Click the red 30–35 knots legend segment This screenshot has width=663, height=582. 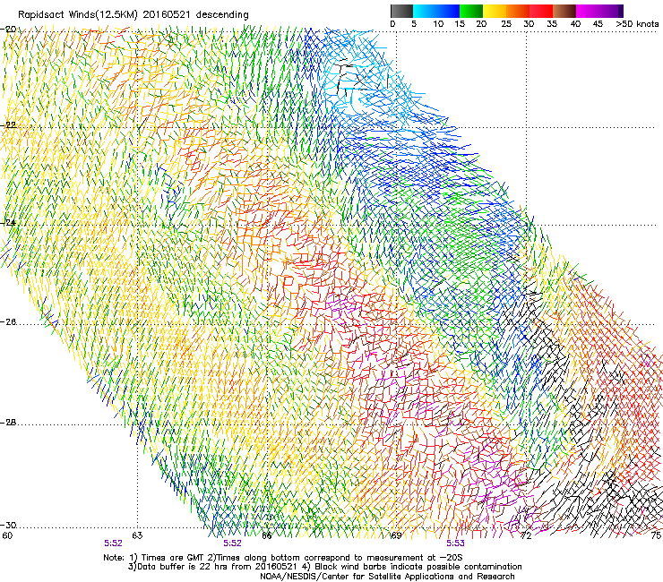(x=541, y=11)
